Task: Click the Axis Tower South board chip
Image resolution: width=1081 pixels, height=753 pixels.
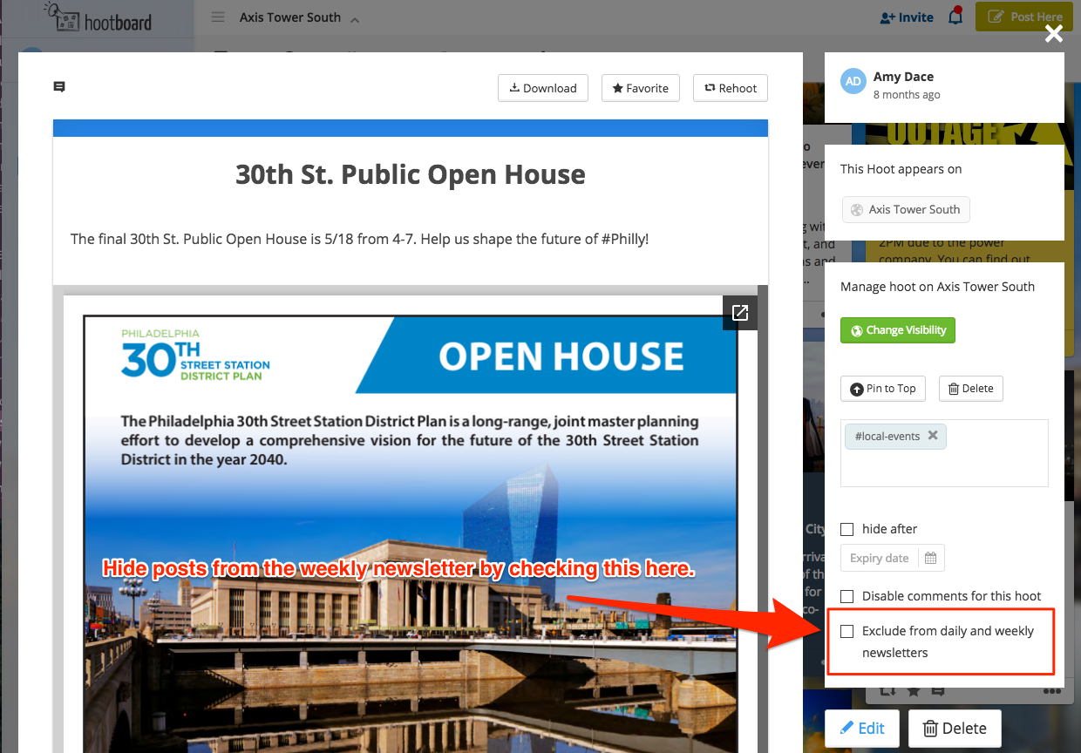Action: click(906, 209)
